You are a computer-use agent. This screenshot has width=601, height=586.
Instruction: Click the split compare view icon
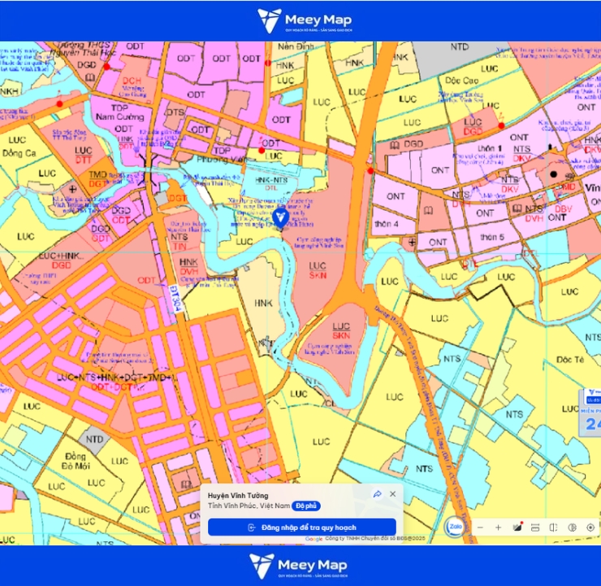click(553, 528)
